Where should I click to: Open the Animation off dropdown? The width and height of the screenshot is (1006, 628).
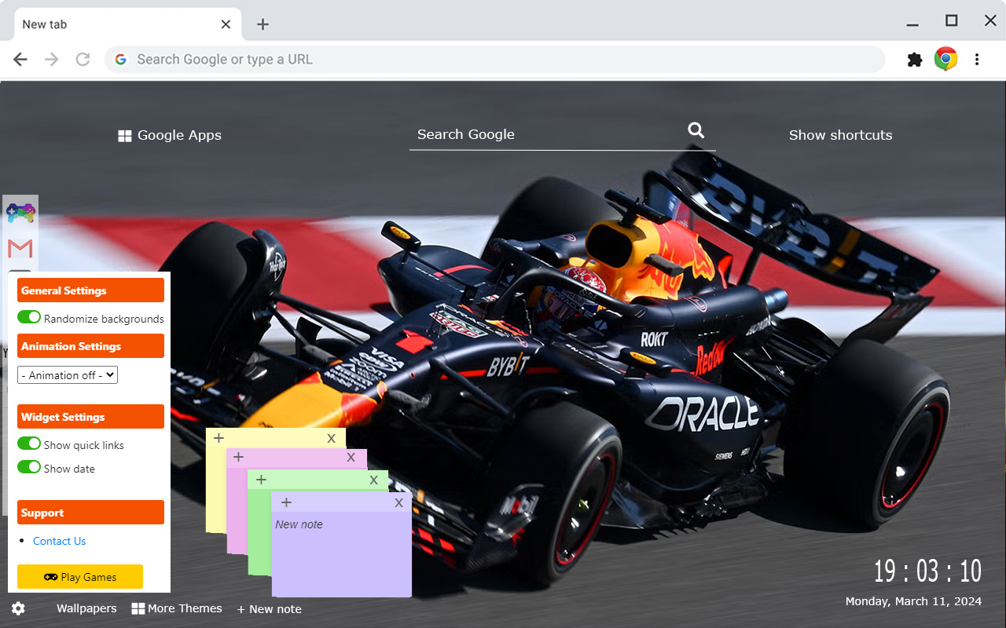point(68,375)
